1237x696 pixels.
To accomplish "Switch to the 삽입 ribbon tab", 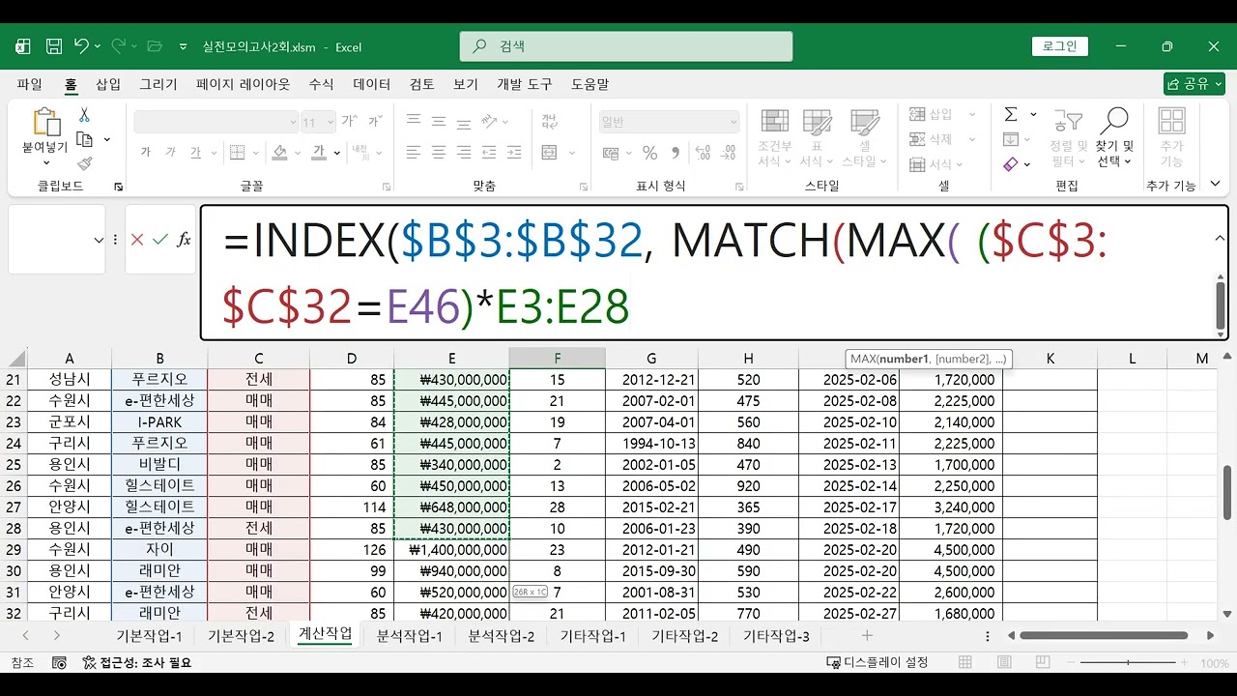I will 108,84.
